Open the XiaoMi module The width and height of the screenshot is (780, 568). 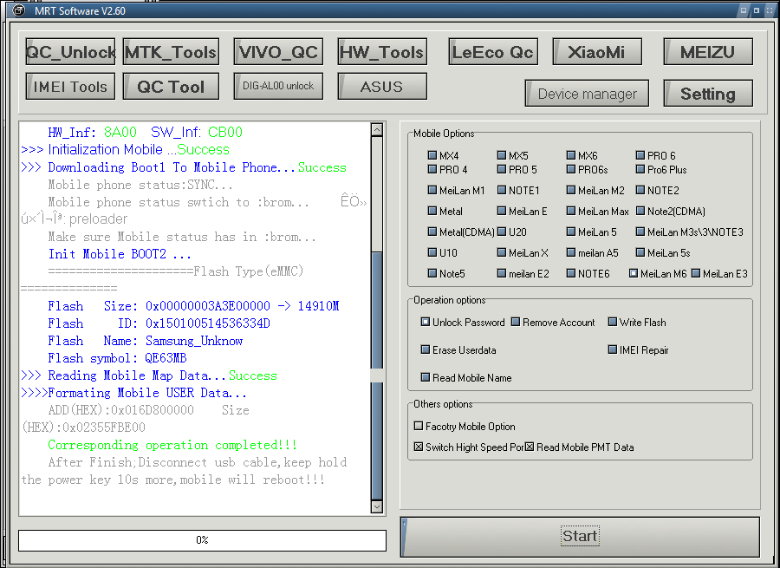point(597,52)
